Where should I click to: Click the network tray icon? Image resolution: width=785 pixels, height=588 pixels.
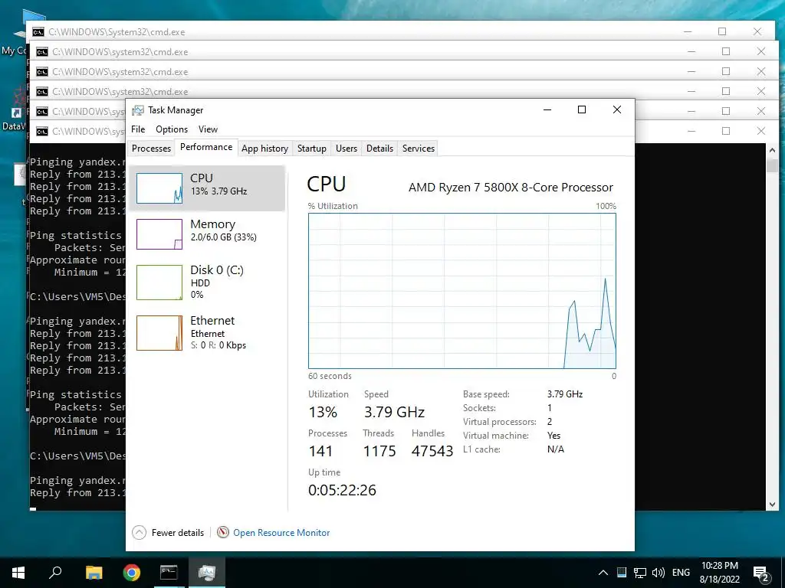(x=640, y=573)
